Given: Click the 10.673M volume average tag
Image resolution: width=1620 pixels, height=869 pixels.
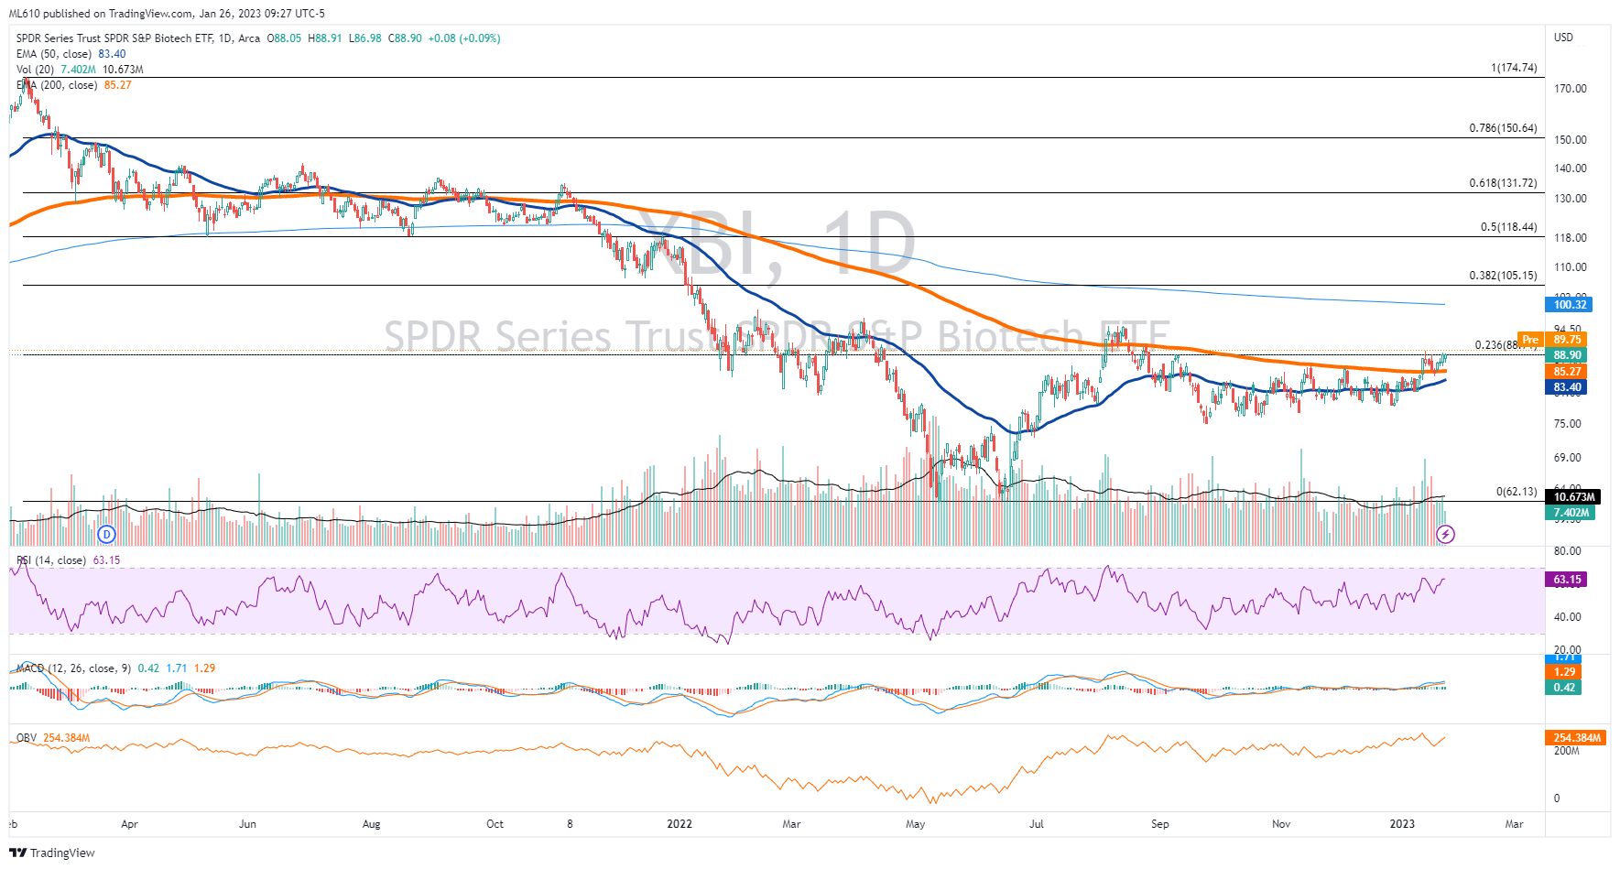Looking at the screenshot, I should [x=1573, y=497].
